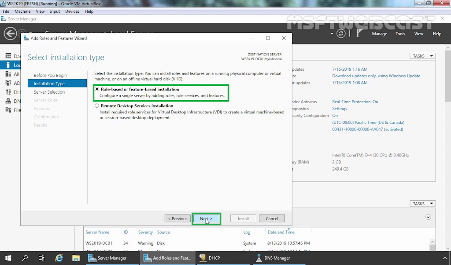Open the VirtualBox Devices menu
The image size is (451, 265).
pos(72,11)
